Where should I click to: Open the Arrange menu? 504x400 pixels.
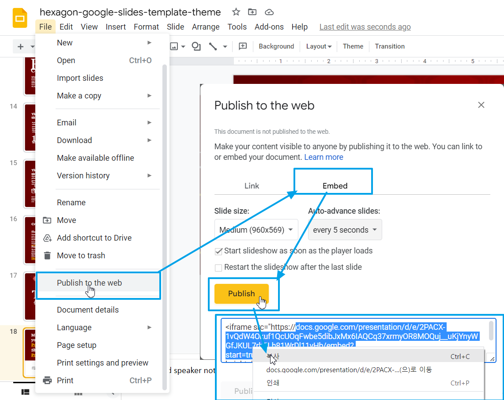point(206,26)
